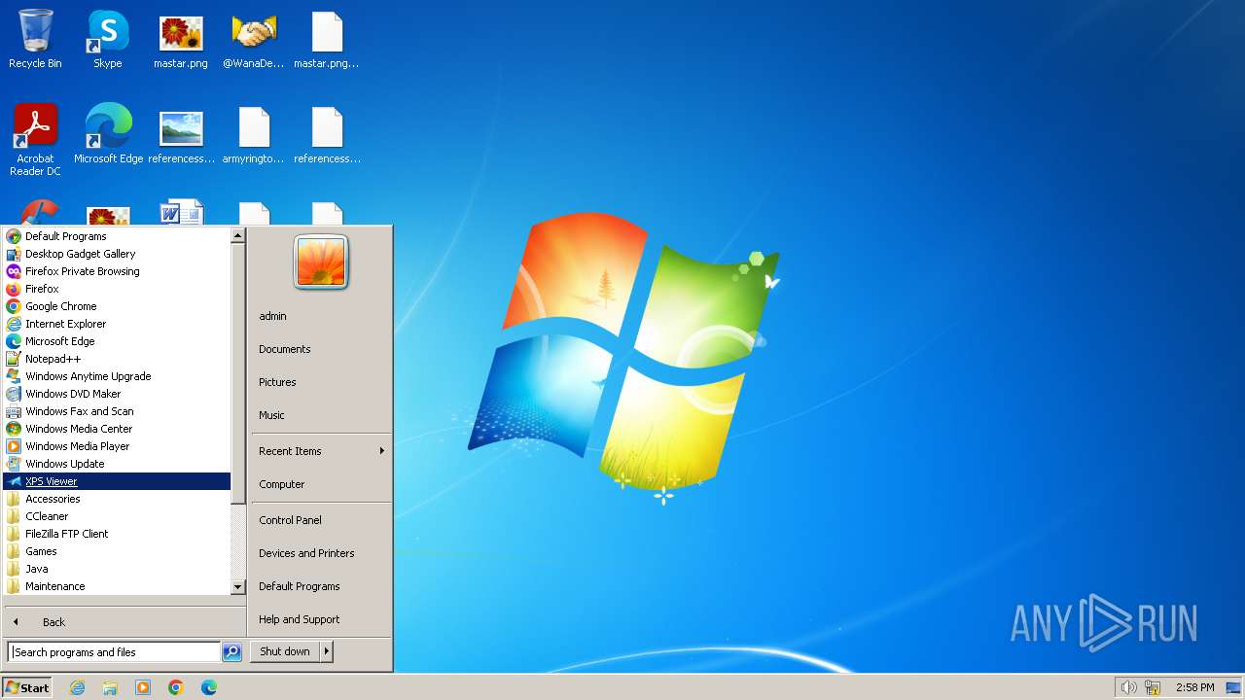Open Devices and Printers
Screen dimensions: 1245x700
[x=321, y=553]
